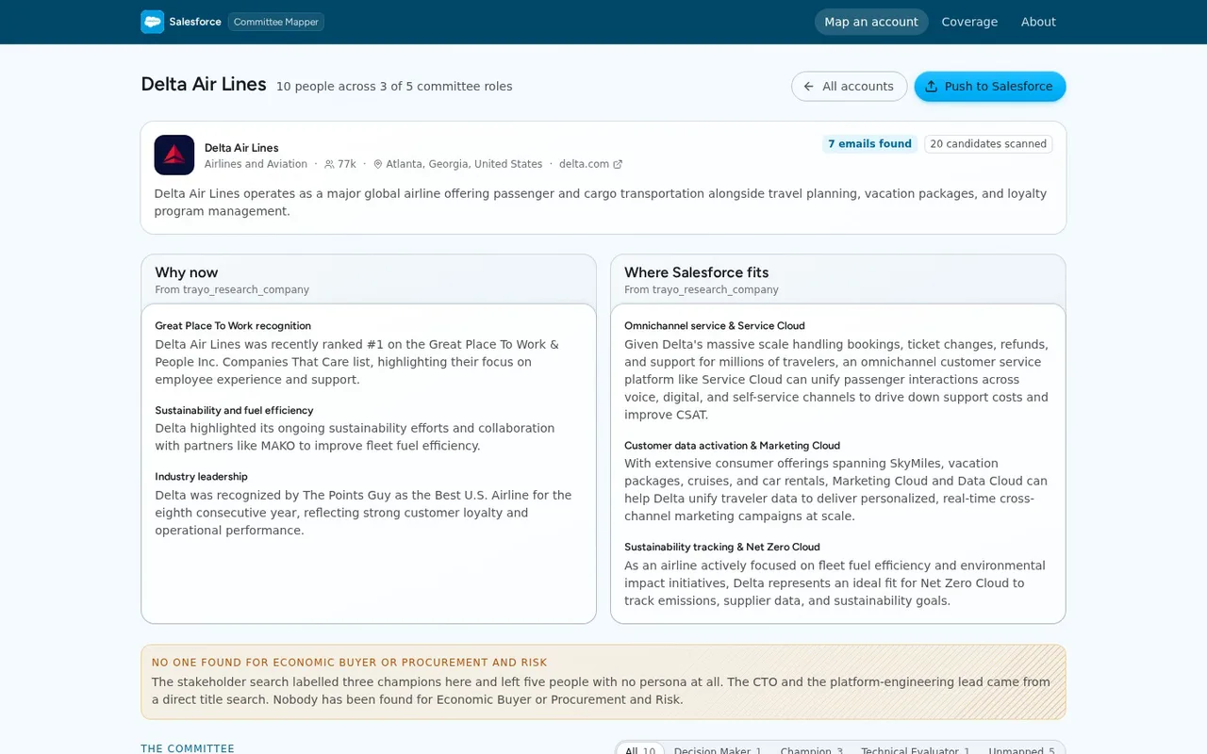
Task: Click the upload icon in Push to Salesforce
Action: [x=931, y=87]
